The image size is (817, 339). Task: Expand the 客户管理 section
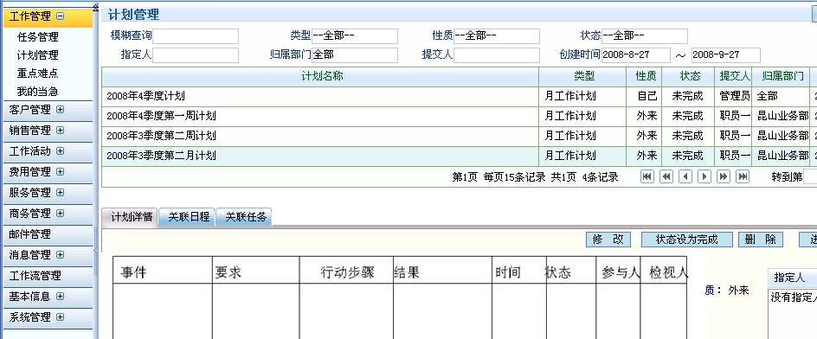point(60,109)
